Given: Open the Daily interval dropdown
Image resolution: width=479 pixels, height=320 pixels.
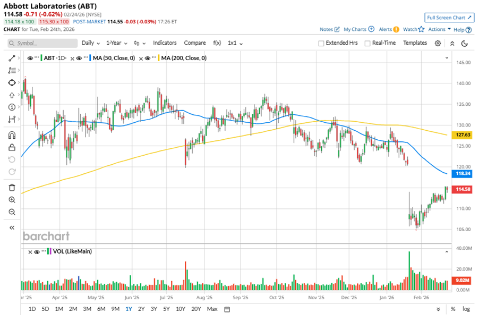Looking at the screenshot, I should [x=91, y=43].
